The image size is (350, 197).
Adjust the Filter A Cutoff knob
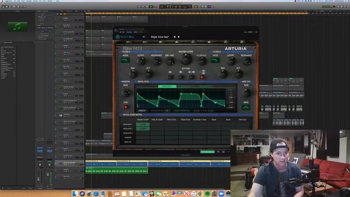point(141,61)
